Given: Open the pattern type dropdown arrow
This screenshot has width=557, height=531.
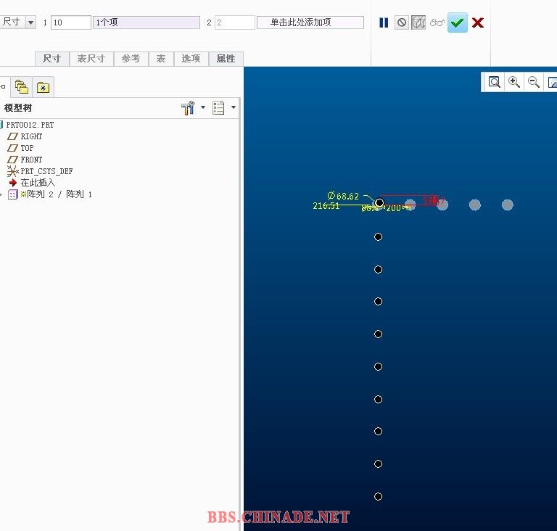Looking at the screenshot, I should 30,22.
